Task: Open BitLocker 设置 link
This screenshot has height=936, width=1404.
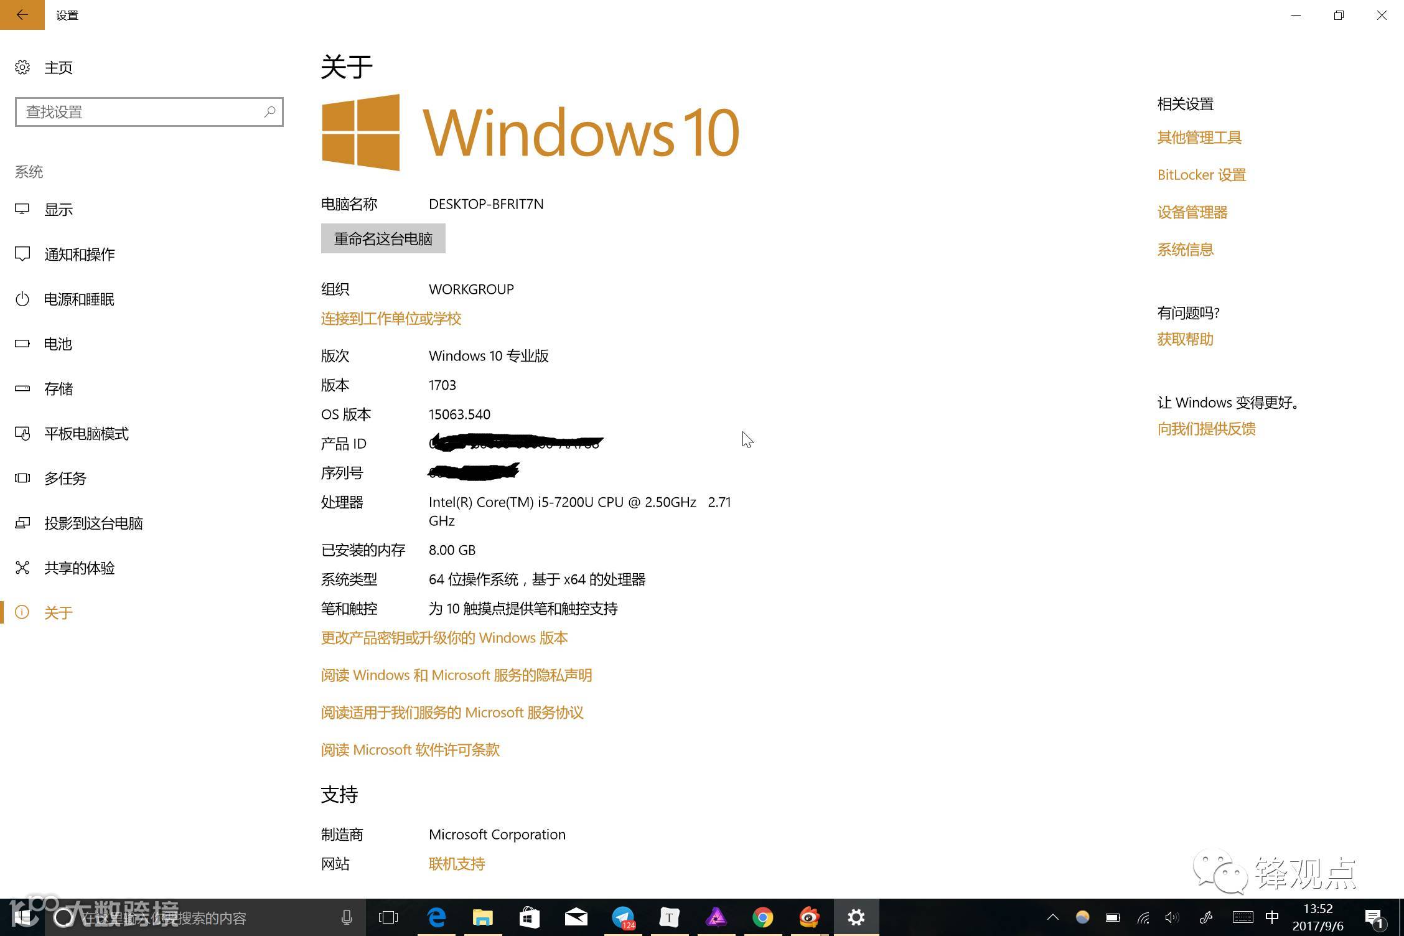Action: [x=1201, y=175]
